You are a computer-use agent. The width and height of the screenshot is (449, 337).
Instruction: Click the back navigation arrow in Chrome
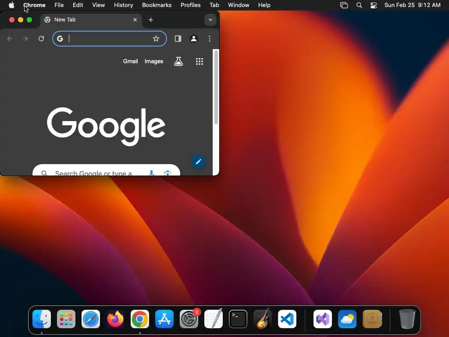(x=10, y=39)
